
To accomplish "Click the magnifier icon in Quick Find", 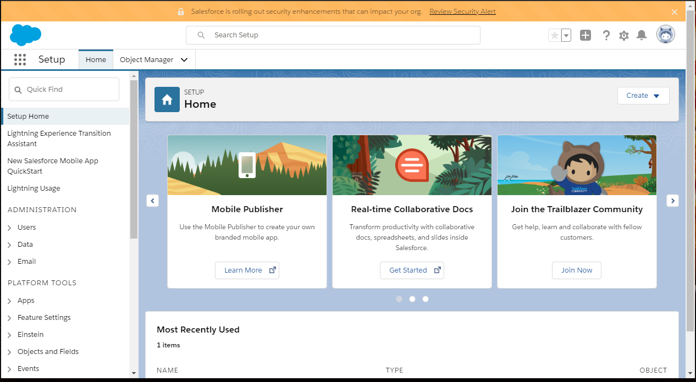I will [x=18, y=90].
